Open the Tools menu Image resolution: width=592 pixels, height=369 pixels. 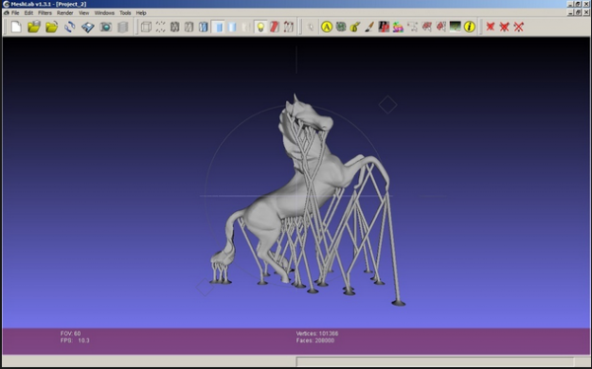(x=125, y=13)
